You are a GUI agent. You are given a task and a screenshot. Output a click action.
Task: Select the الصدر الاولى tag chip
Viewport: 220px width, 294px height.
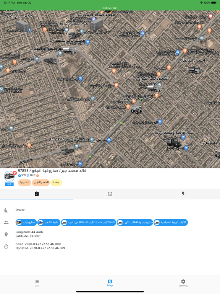coord(41,183)
